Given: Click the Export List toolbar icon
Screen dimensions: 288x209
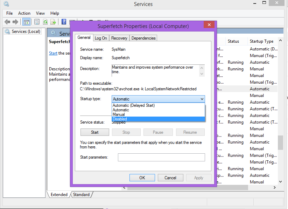Looking at the screenshot, I should pyautogui.click(x=53, y=22).
